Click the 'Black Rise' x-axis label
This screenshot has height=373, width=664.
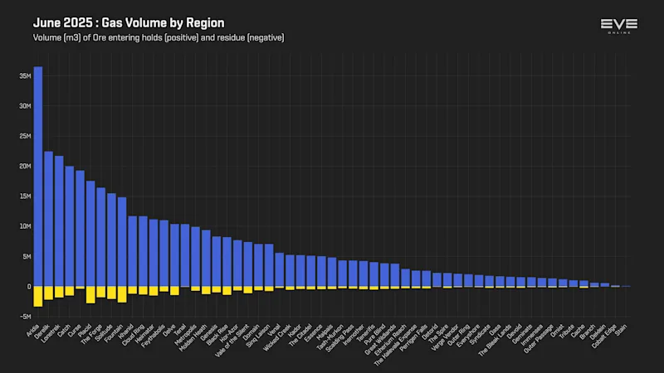pyautogui.click(x=217, y=336)
